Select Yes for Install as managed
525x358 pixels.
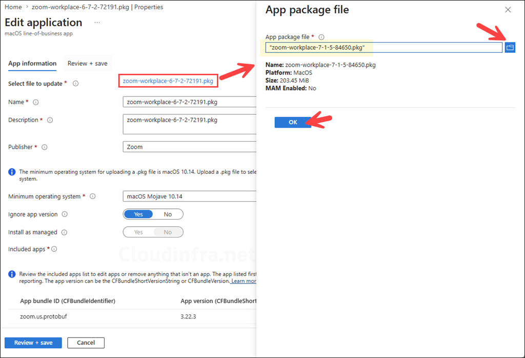(x=138, y=232)
